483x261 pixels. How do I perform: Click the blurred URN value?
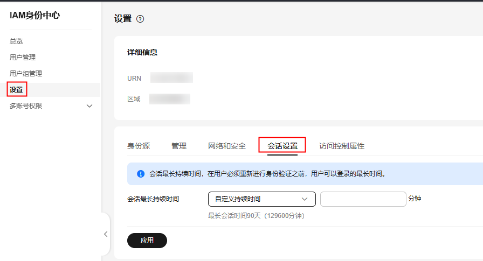[x=171, y=78]
